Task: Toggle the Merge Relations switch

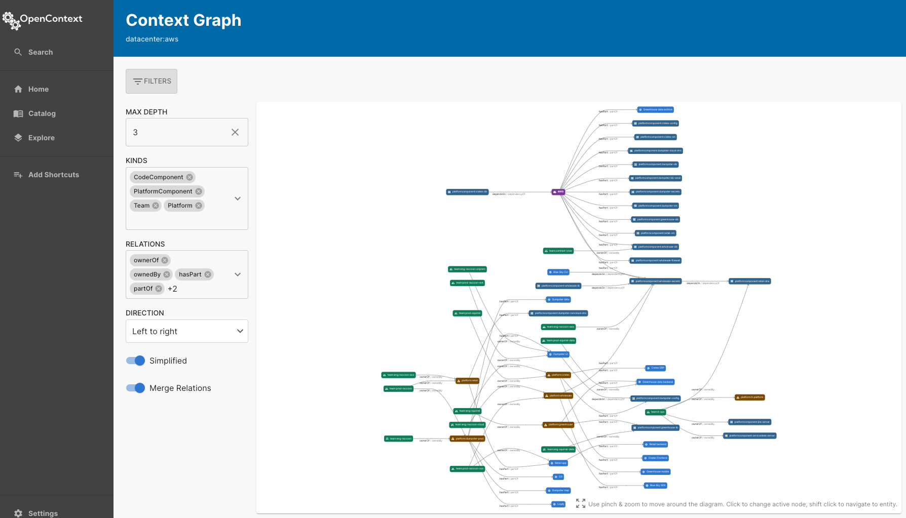Action: coord(135,388)
